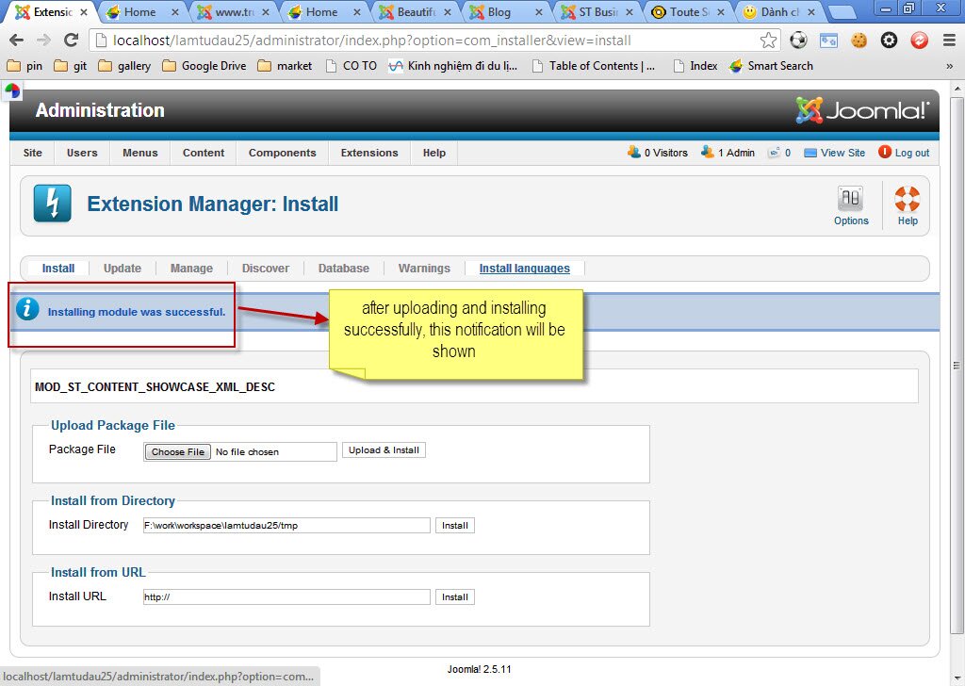Click the Options icon in toolbar
965x686 pixels.
tap(850, 200)
